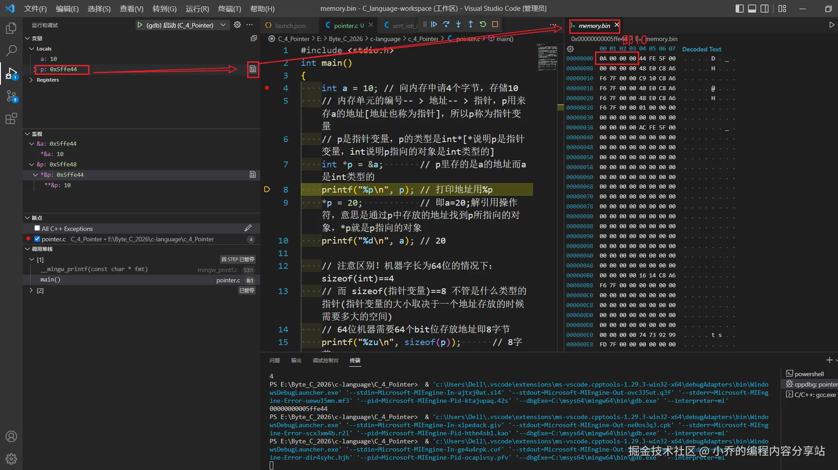Click C_4_Pointer in the breadcrumb
This screenshot has width=838, height=470.
click(294, 39)
